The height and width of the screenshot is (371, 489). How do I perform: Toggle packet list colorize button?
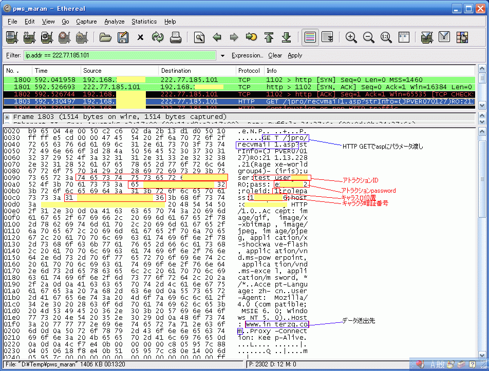pyautogui.click(x=310, y=37)
